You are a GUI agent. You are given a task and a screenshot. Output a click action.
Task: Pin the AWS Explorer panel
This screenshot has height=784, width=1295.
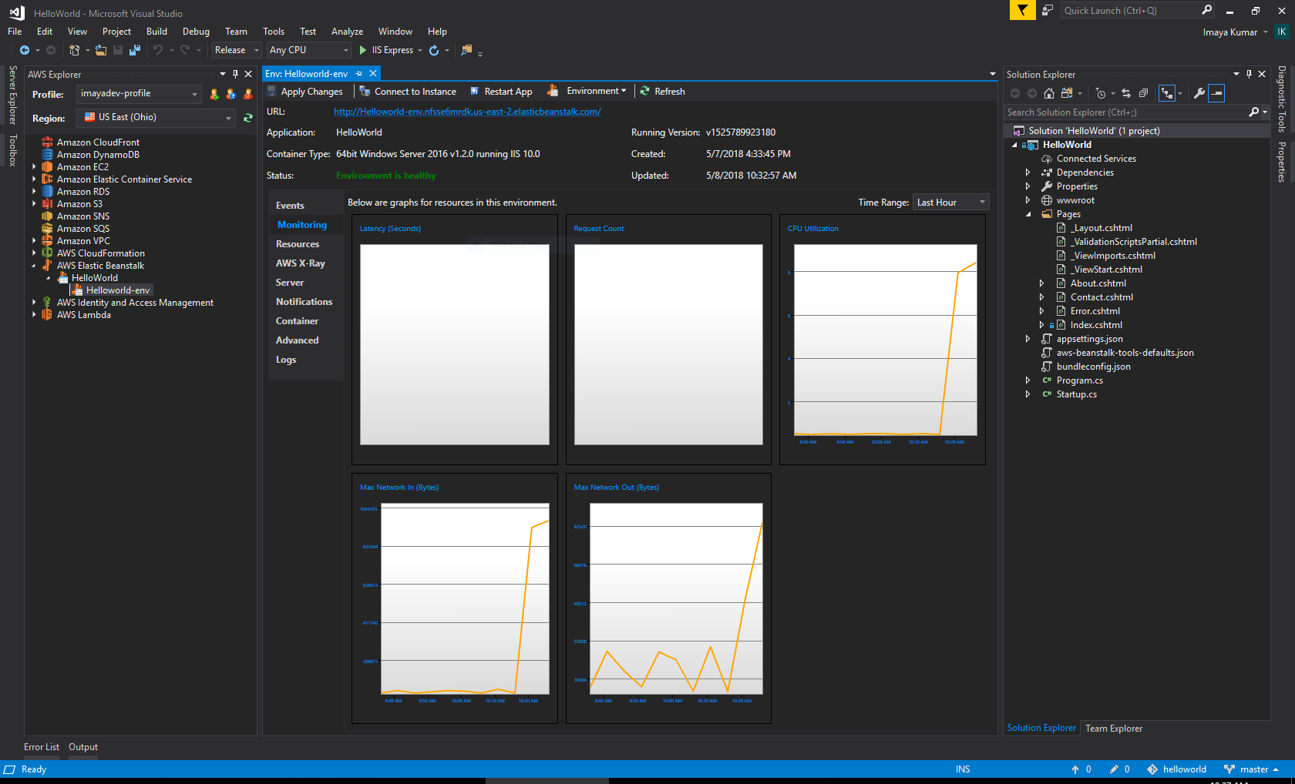[x=236, y=75]
